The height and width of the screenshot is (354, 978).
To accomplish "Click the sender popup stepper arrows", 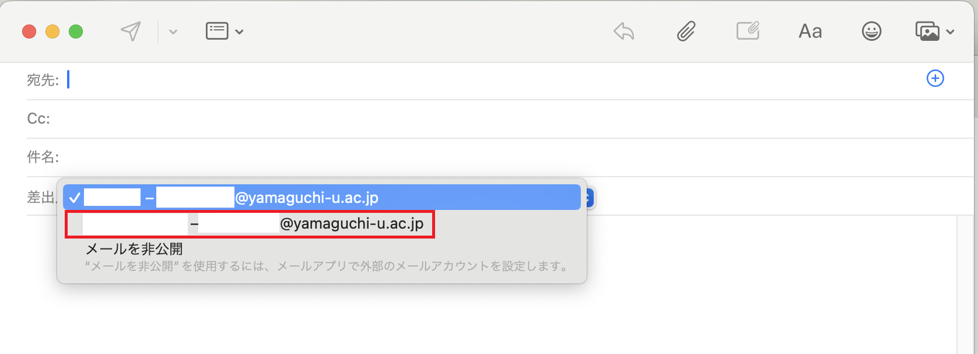I will (x=588, y=198).
